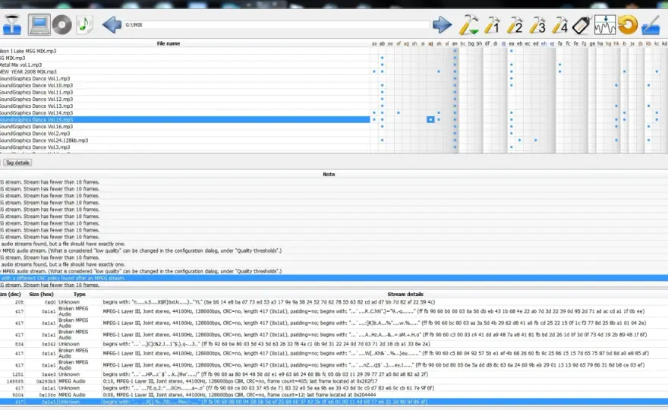Click the 'ab' note column header
The width and height of the screenshot is (668, 410).
point(382,43)
